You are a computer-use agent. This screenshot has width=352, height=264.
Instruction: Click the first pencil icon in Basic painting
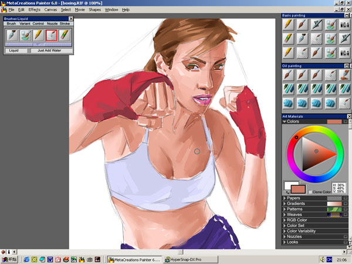pos(288,25)
